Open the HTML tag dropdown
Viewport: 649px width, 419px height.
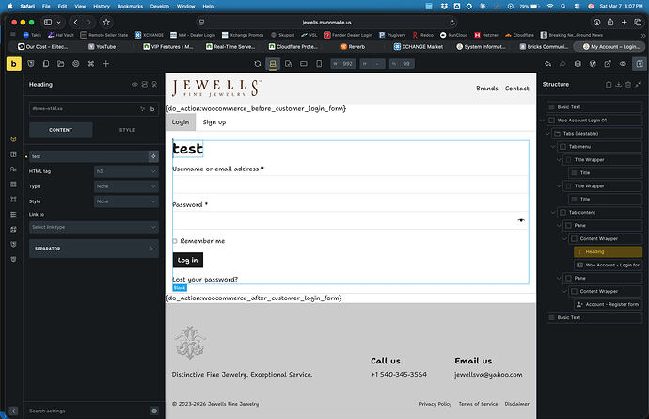tap(126, 171)
